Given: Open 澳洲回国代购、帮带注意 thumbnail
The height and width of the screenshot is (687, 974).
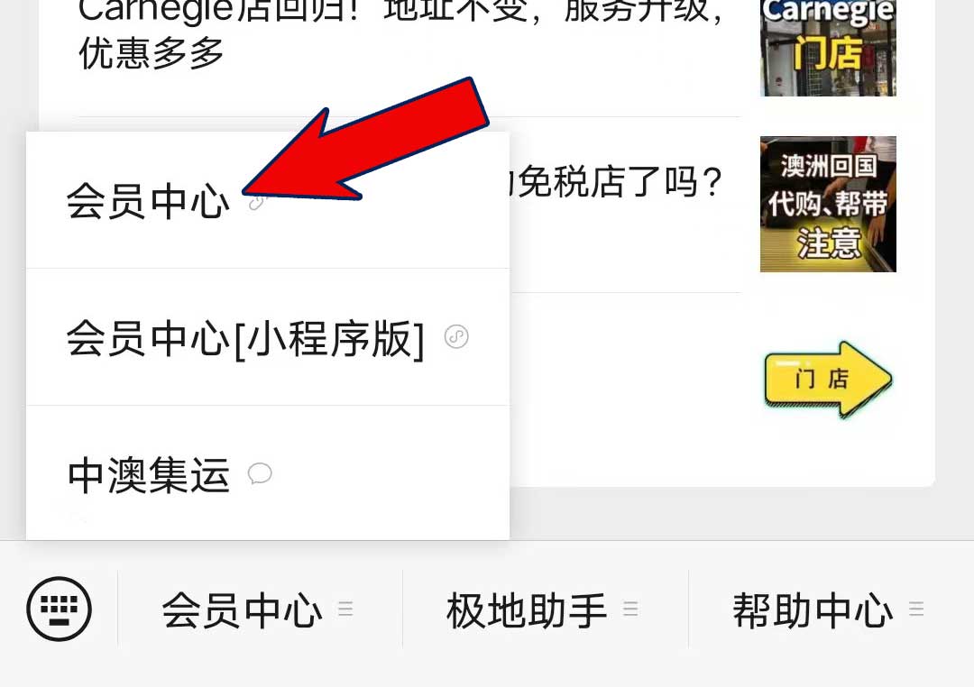Looking at the screenshot, I should pyautogui.click(x=828, y=204).
